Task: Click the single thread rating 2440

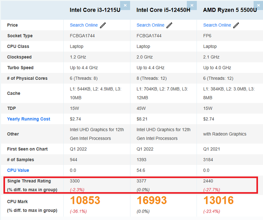Action: 208,181
